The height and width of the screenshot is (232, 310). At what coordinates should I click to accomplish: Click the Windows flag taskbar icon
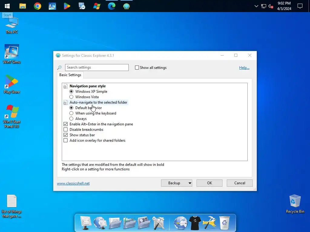pos(97,6)
